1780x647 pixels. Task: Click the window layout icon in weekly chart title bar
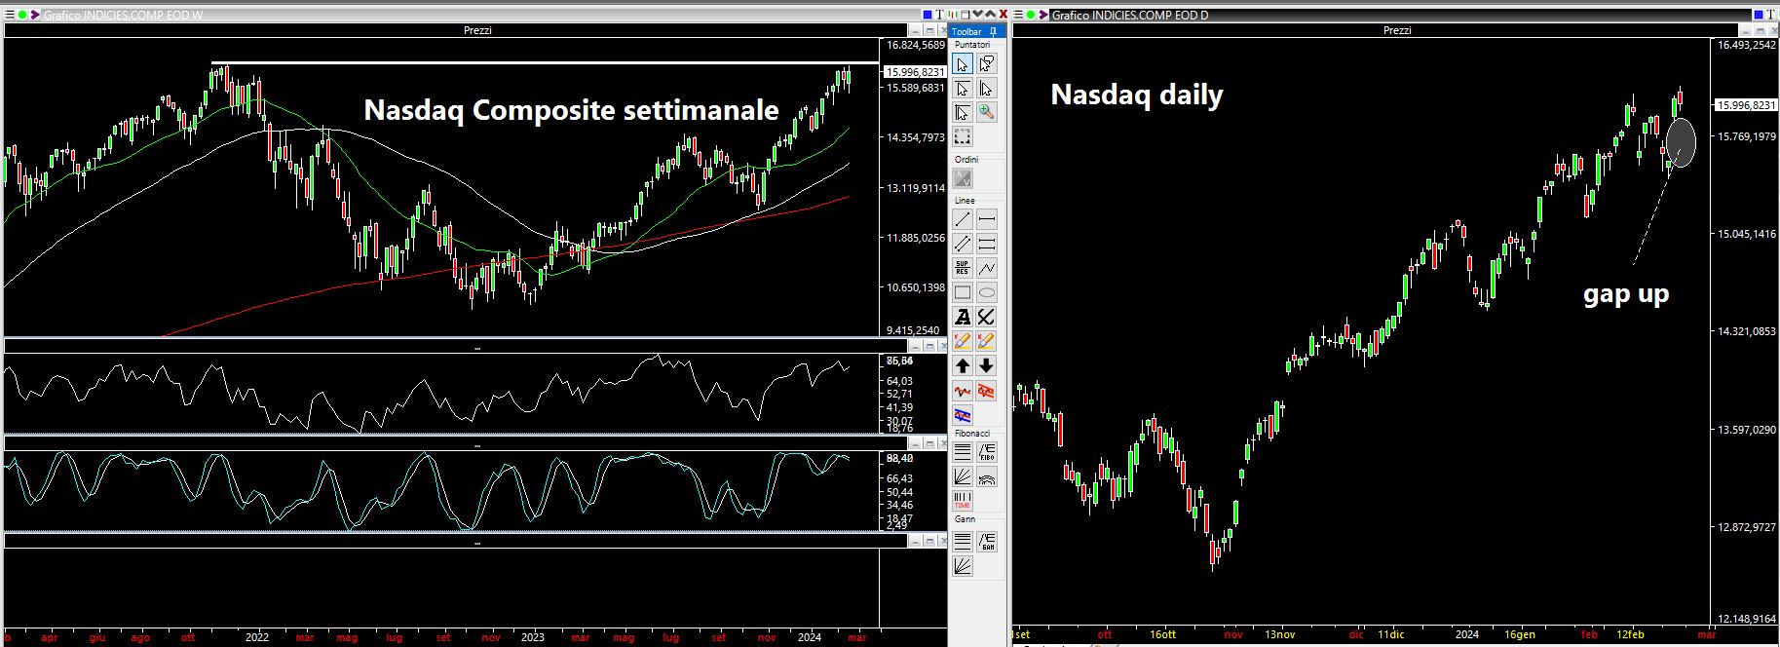[966, 15]
